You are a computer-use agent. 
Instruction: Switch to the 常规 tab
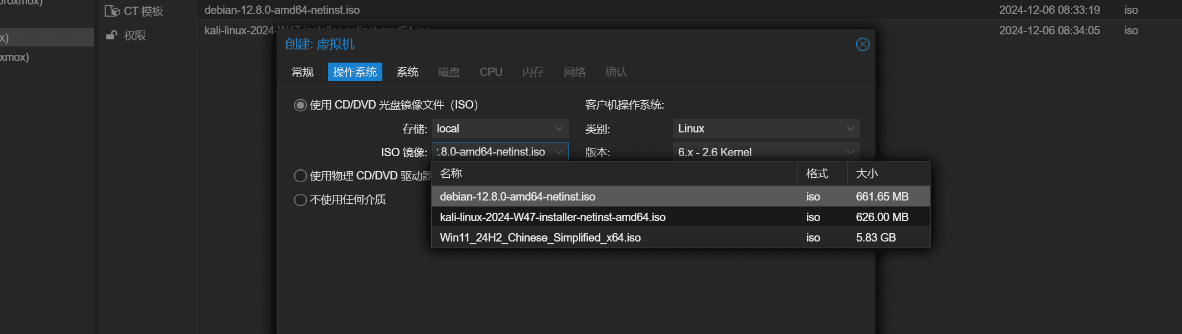[x=302, y=72]
